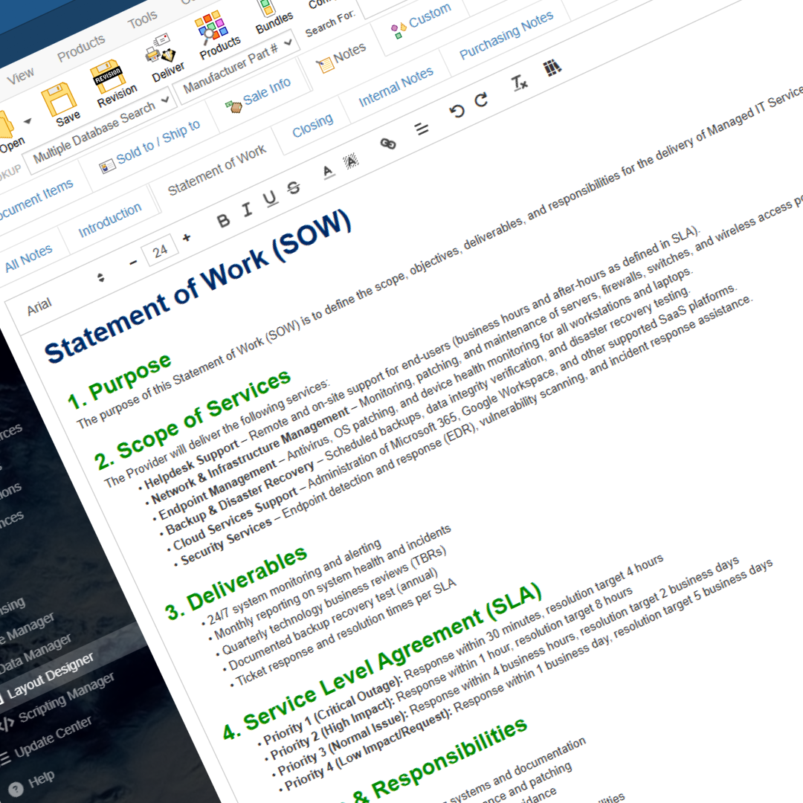Click the '4. Service Level Agreement (SLA)' heading

[x=383, y=661]
